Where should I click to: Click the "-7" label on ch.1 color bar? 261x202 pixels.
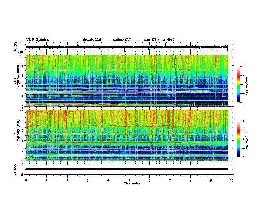(243, 102)
